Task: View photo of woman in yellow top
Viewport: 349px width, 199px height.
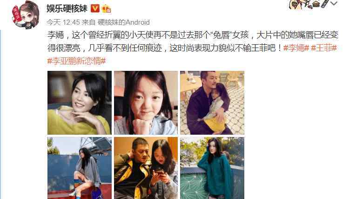Action: (x=80, y=103)
